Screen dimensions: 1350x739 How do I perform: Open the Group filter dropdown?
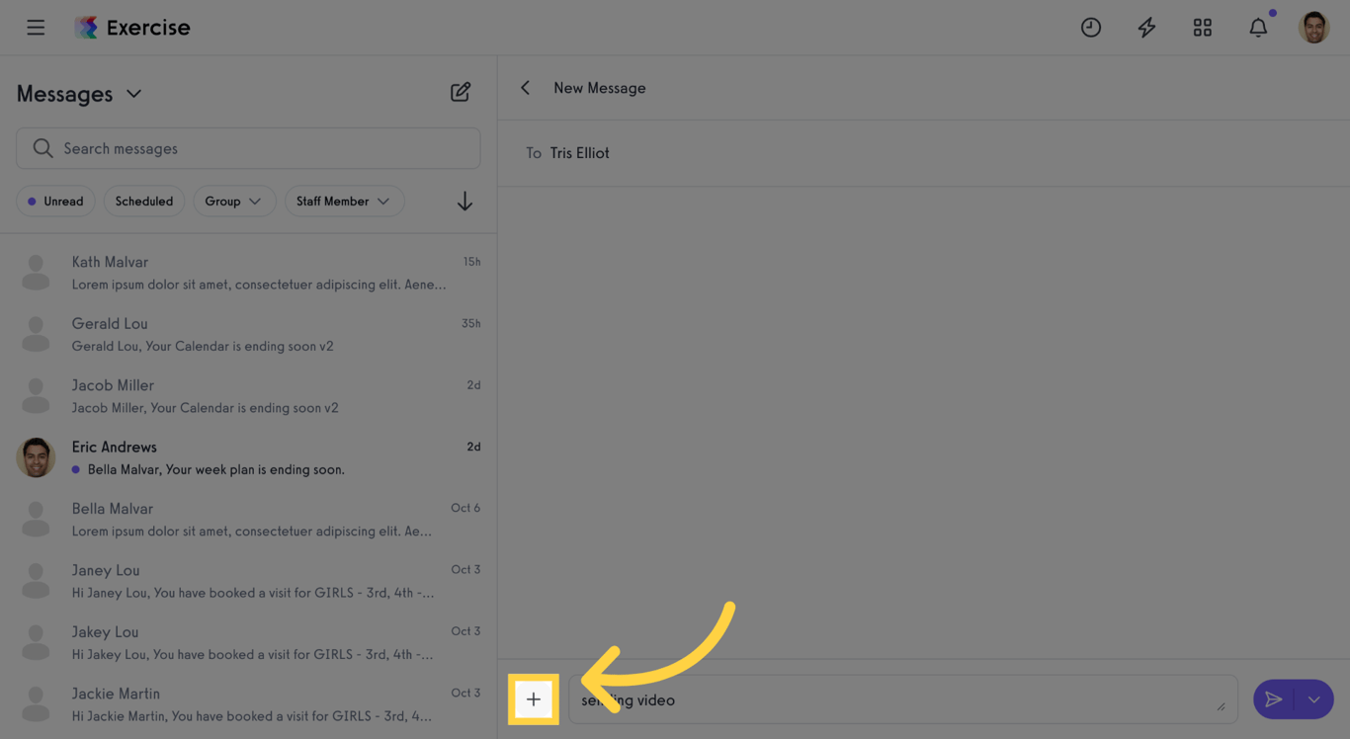pos(234,201)
